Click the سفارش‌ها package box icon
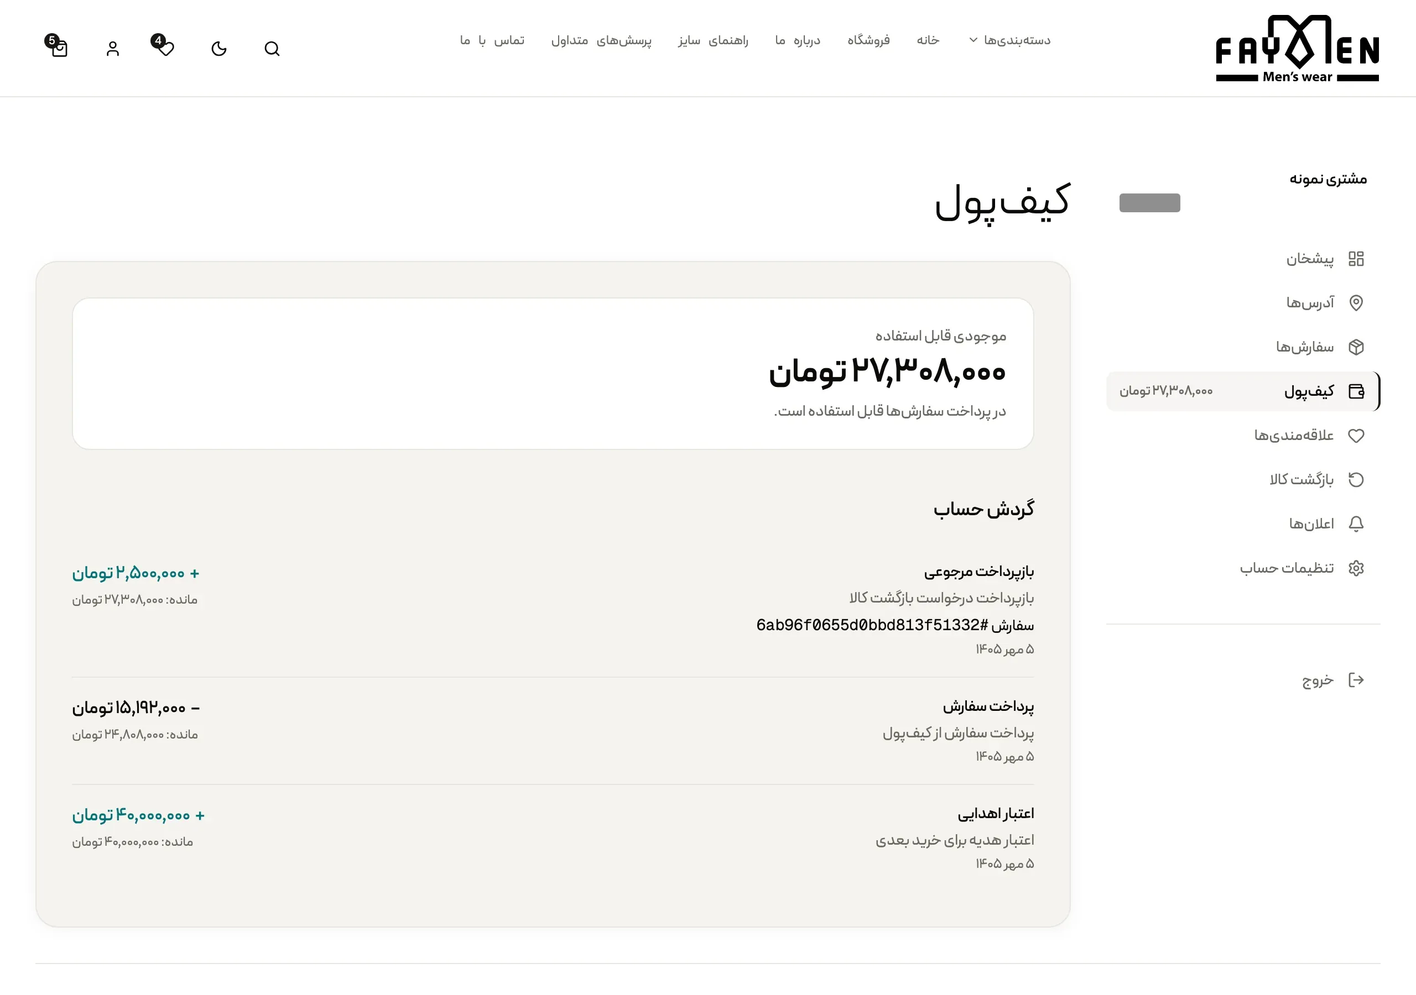The image size is (1416, 995). [1356, 347]
